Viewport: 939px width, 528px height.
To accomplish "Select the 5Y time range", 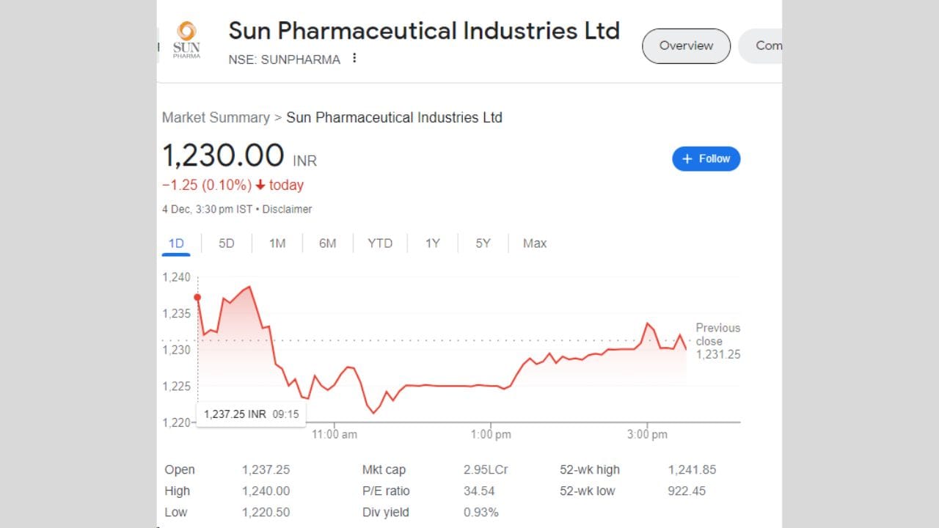I will coord(482,243).
